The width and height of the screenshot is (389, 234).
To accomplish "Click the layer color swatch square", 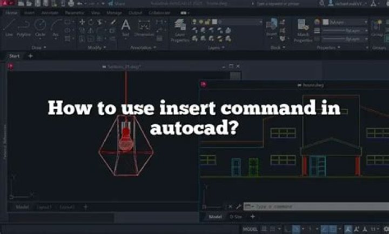I will click(214, 22).
